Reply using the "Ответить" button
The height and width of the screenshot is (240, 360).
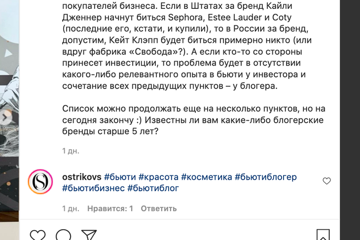159,208
